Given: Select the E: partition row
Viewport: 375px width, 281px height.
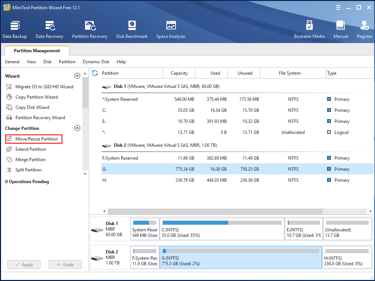Looking at the screenshot, I should tap(237, 121).
